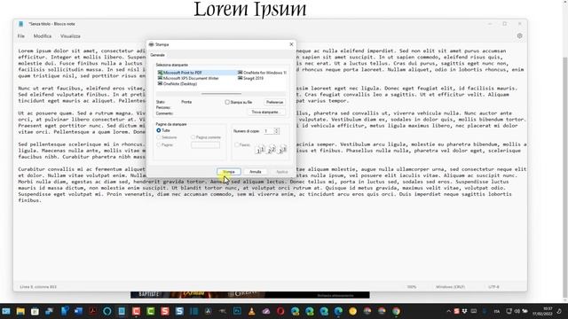Open the File menu in Notepad
568x319 pixels.
21,36
